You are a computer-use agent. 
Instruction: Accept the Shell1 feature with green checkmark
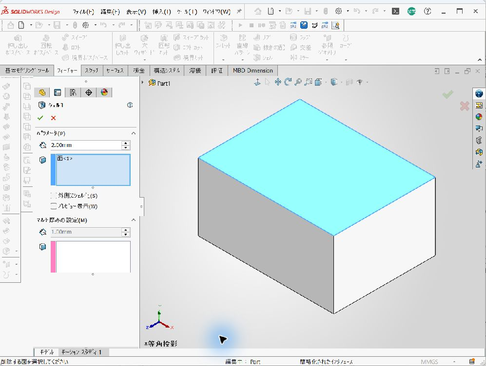click(40, 118)
